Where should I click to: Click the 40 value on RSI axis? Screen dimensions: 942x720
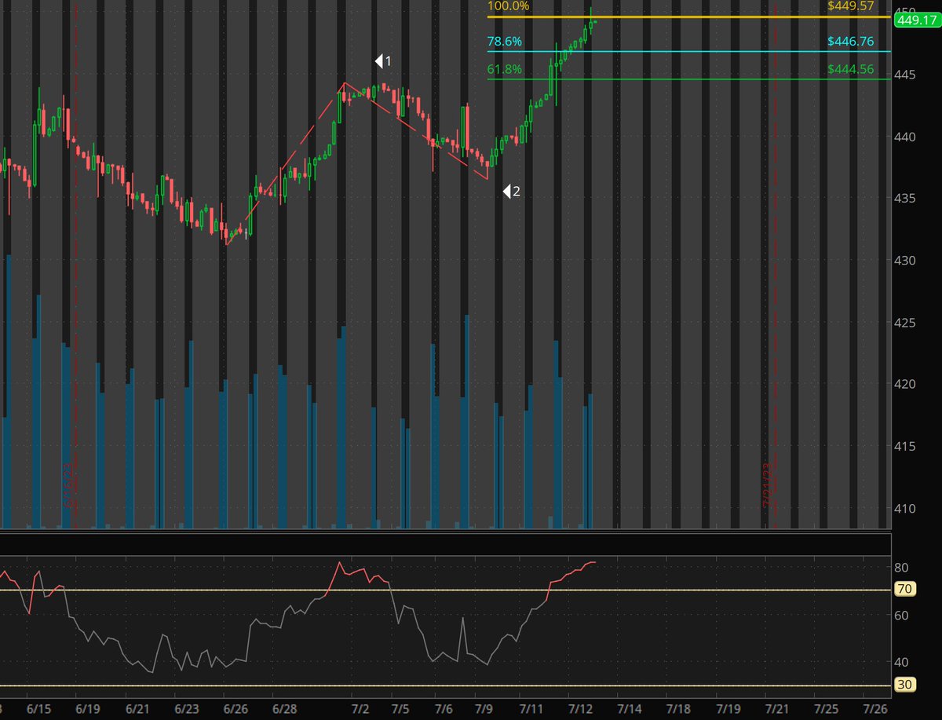coord(903,662)
